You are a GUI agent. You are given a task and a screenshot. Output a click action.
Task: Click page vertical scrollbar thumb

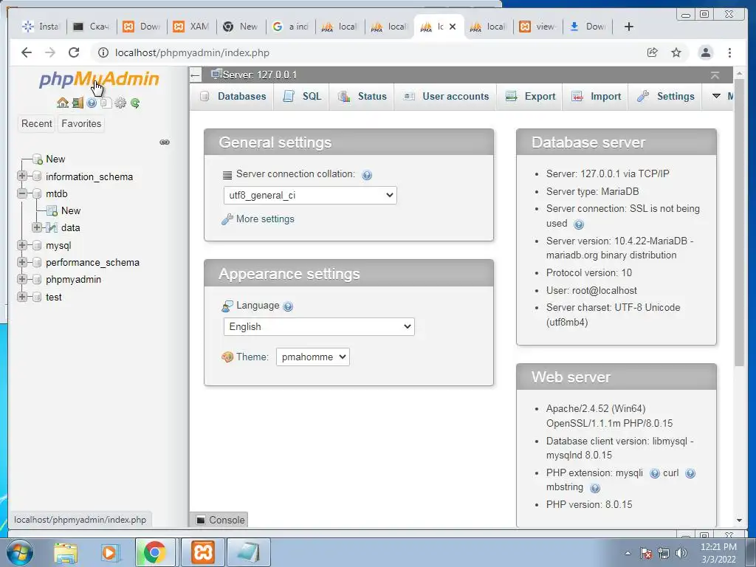(739, 221)
